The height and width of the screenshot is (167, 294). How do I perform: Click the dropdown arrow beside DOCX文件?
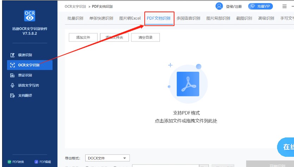coord(125,158)
